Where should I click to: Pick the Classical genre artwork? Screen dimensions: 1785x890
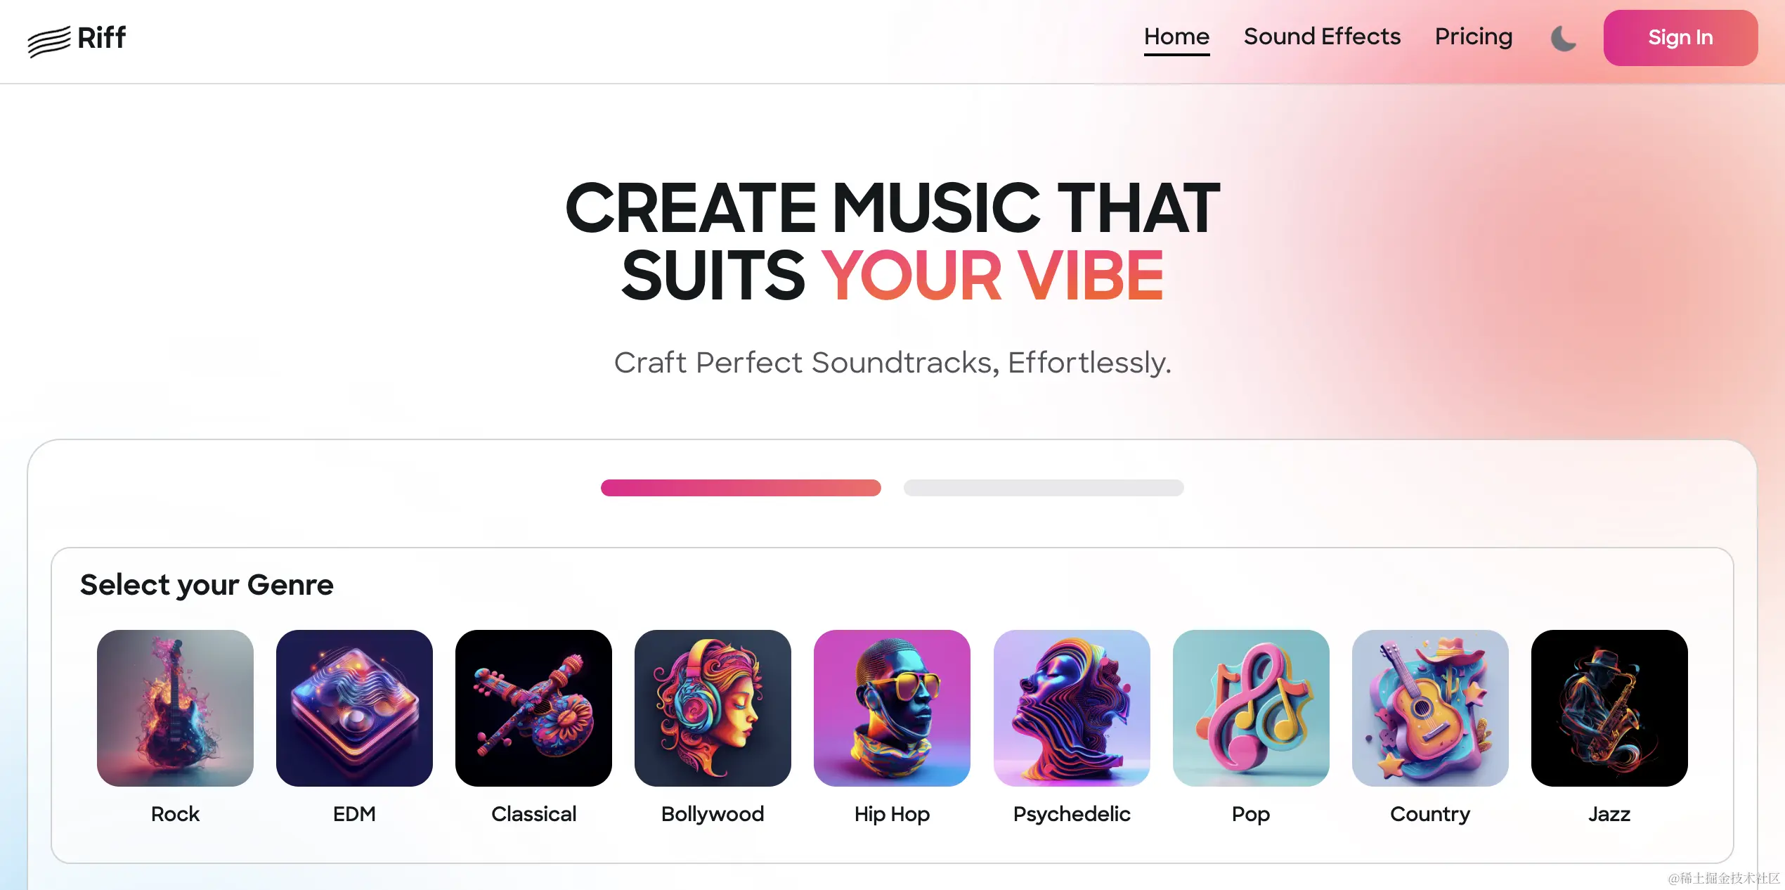[533, 708]
